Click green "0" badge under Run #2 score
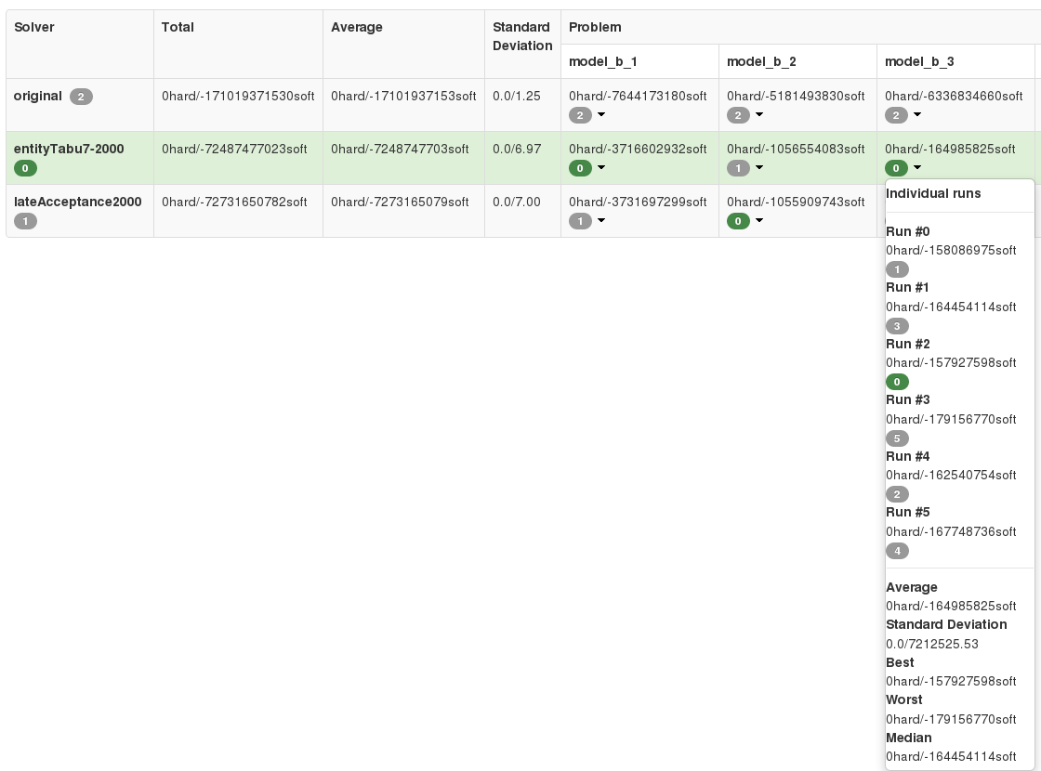1041x771 pixels. [x=897, y=382]
